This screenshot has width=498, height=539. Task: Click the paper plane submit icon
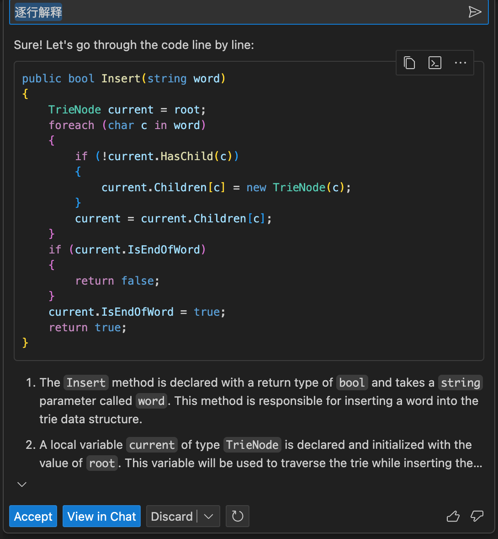(475, 12)
